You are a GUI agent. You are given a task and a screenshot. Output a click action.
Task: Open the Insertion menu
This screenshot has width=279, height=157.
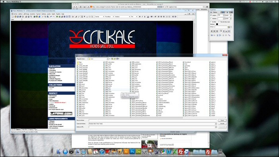[33, 14]
